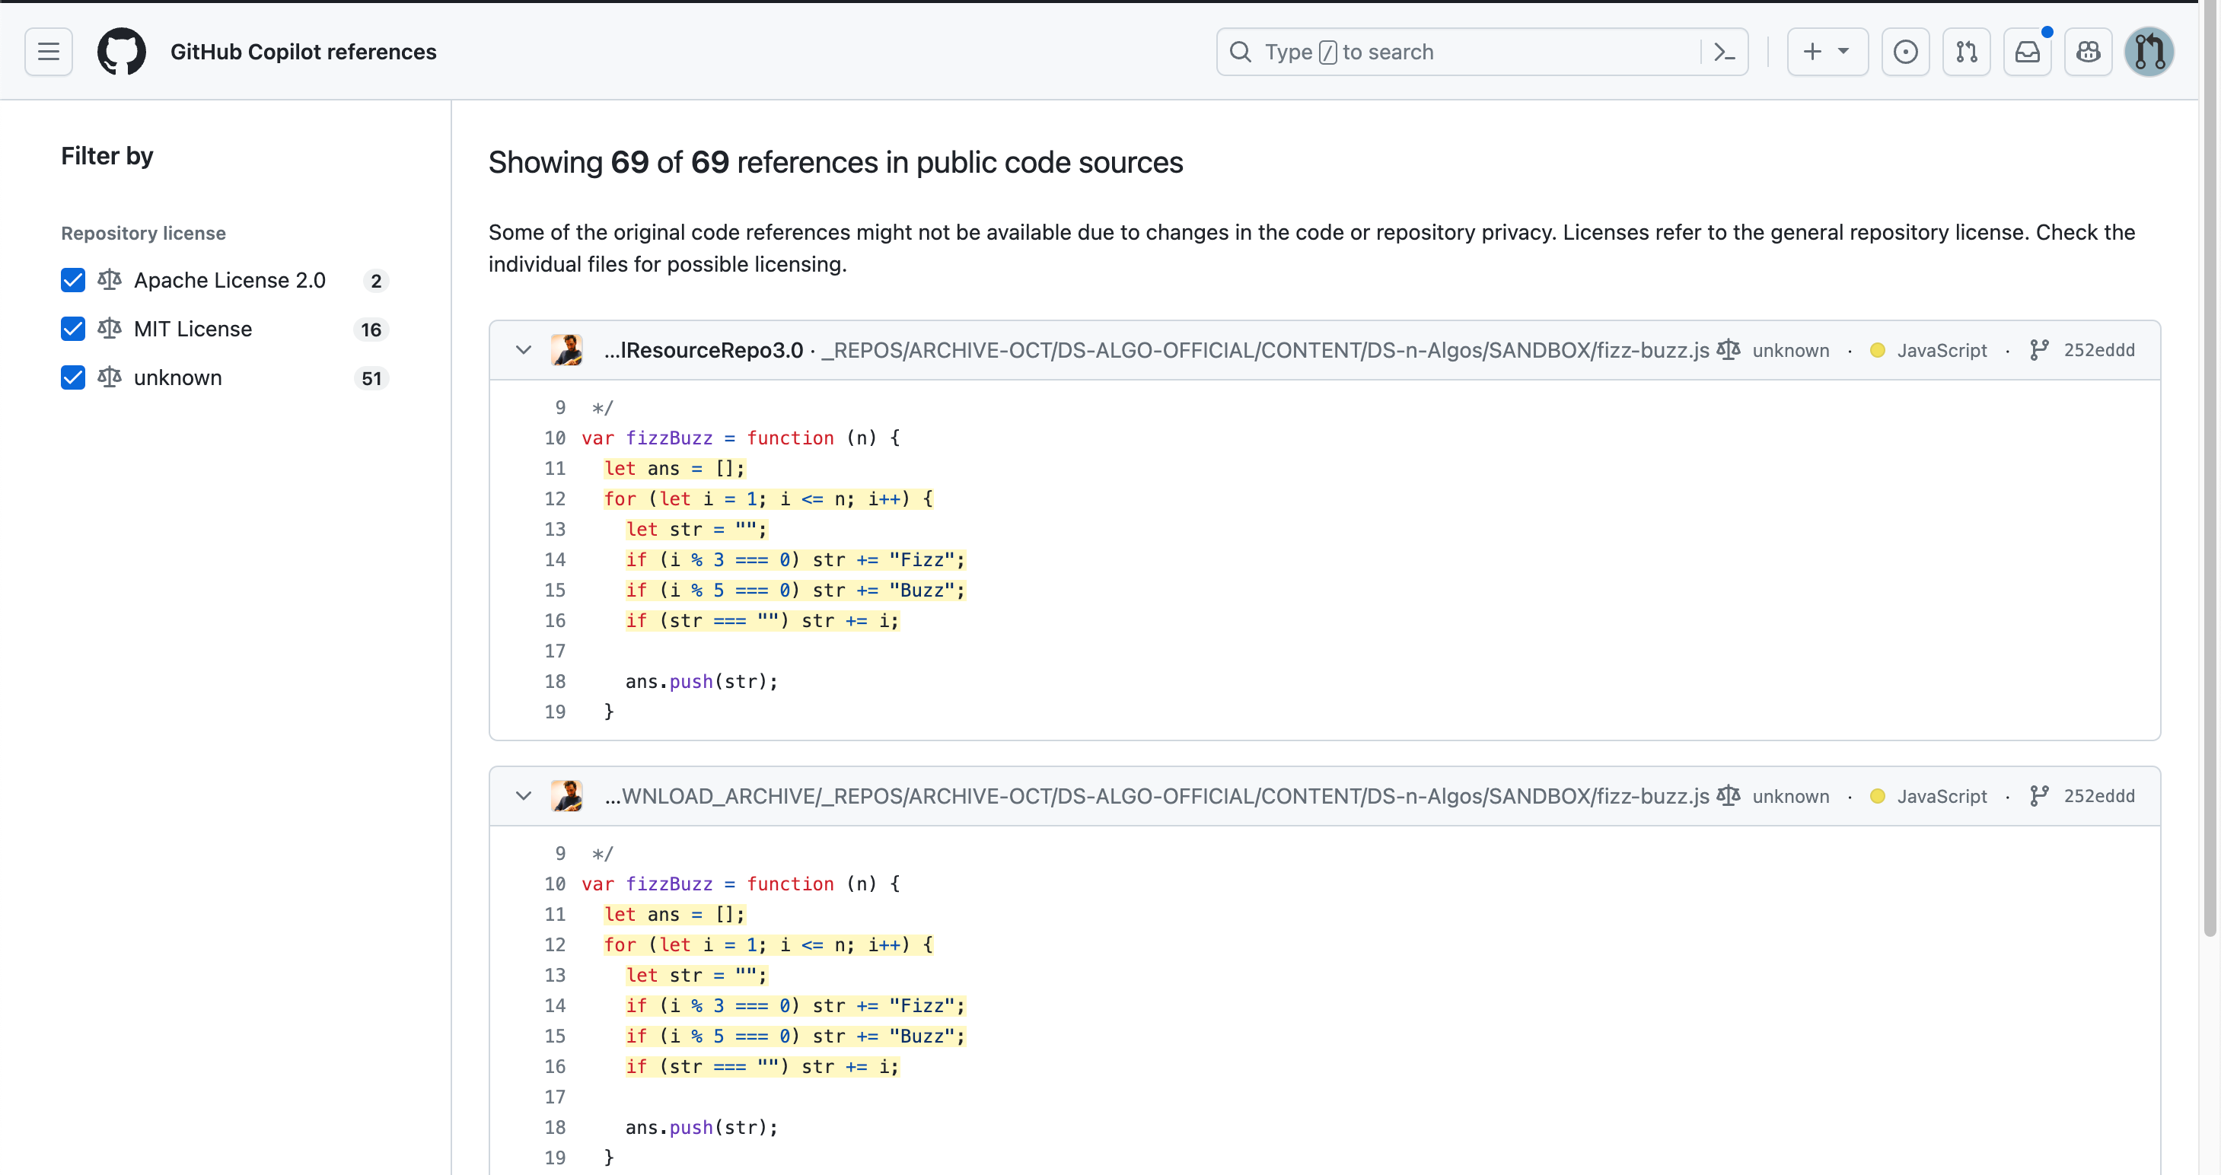The width and height of the screenshot is (2221, 1175).
Task: Click the scale/license icon next to Apache
Action: (x=112, y=278)
